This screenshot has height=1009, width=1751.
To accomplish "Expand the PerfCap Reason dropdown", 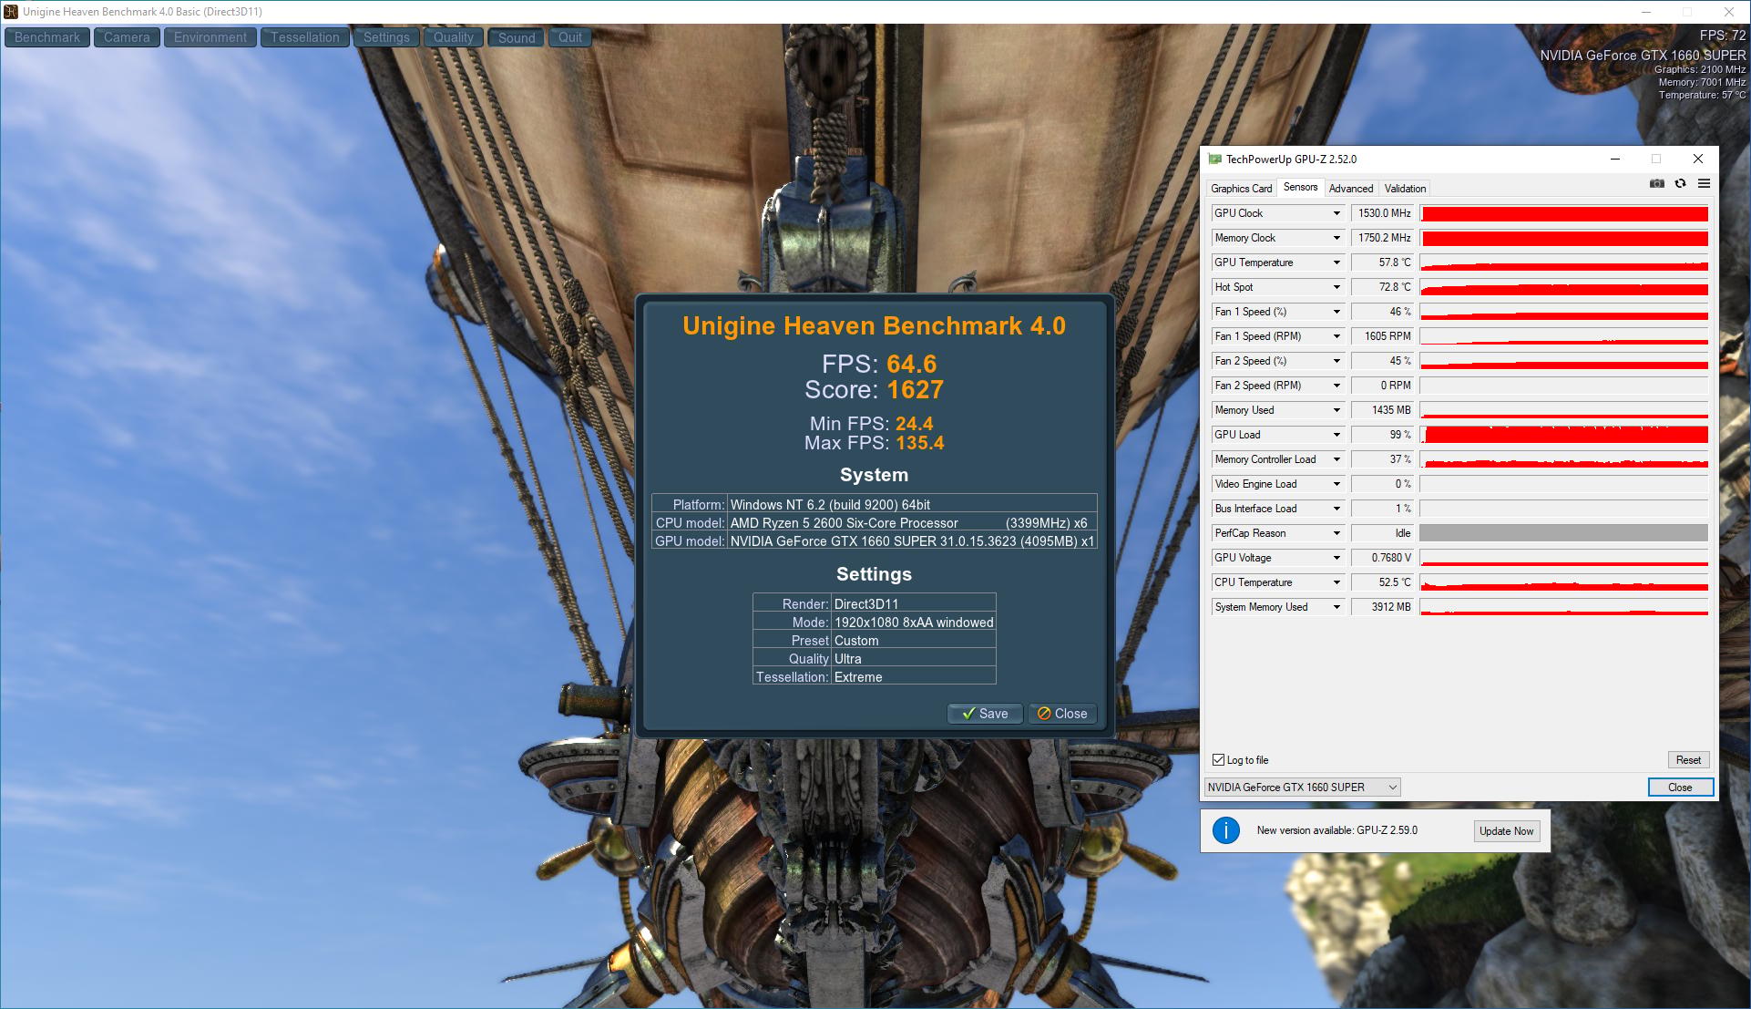I will click(x=1336, y=533).
